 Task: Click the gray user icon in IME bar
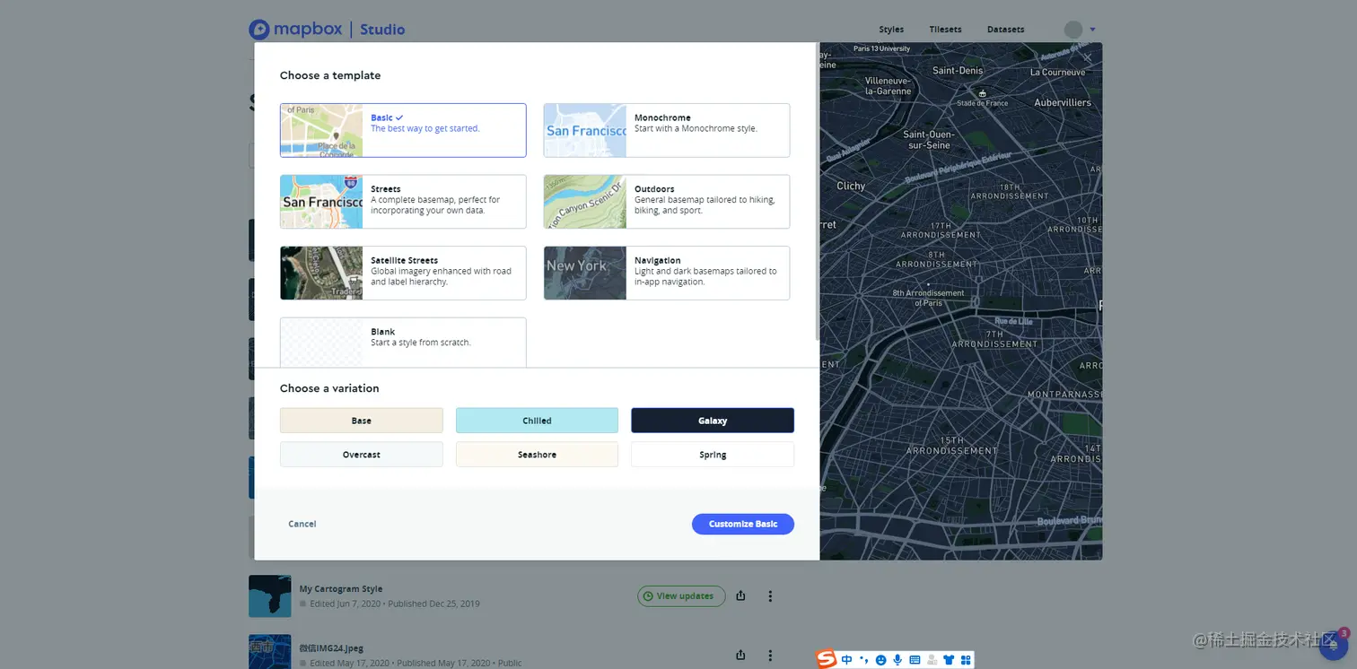tap(932, 660)
